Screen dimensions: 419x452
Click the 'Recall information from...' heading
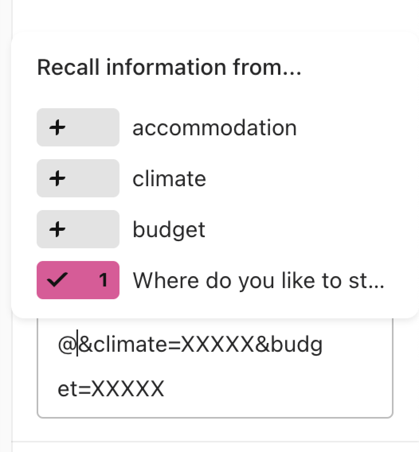coord(169,67)
